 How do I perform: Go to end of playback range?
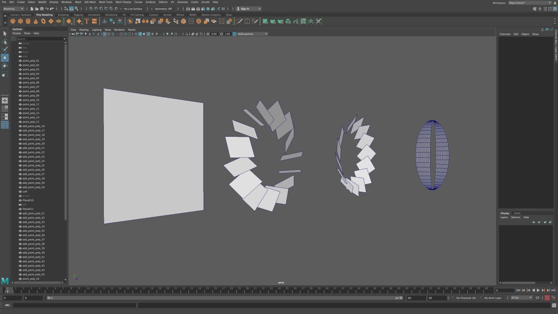click(x=553, y=290)
